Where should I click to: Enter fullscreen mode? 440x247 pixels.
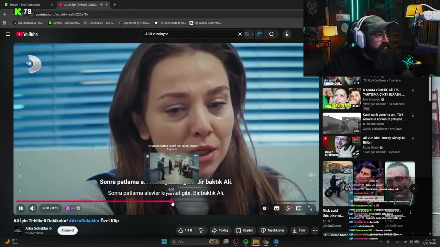click(310, 208)
